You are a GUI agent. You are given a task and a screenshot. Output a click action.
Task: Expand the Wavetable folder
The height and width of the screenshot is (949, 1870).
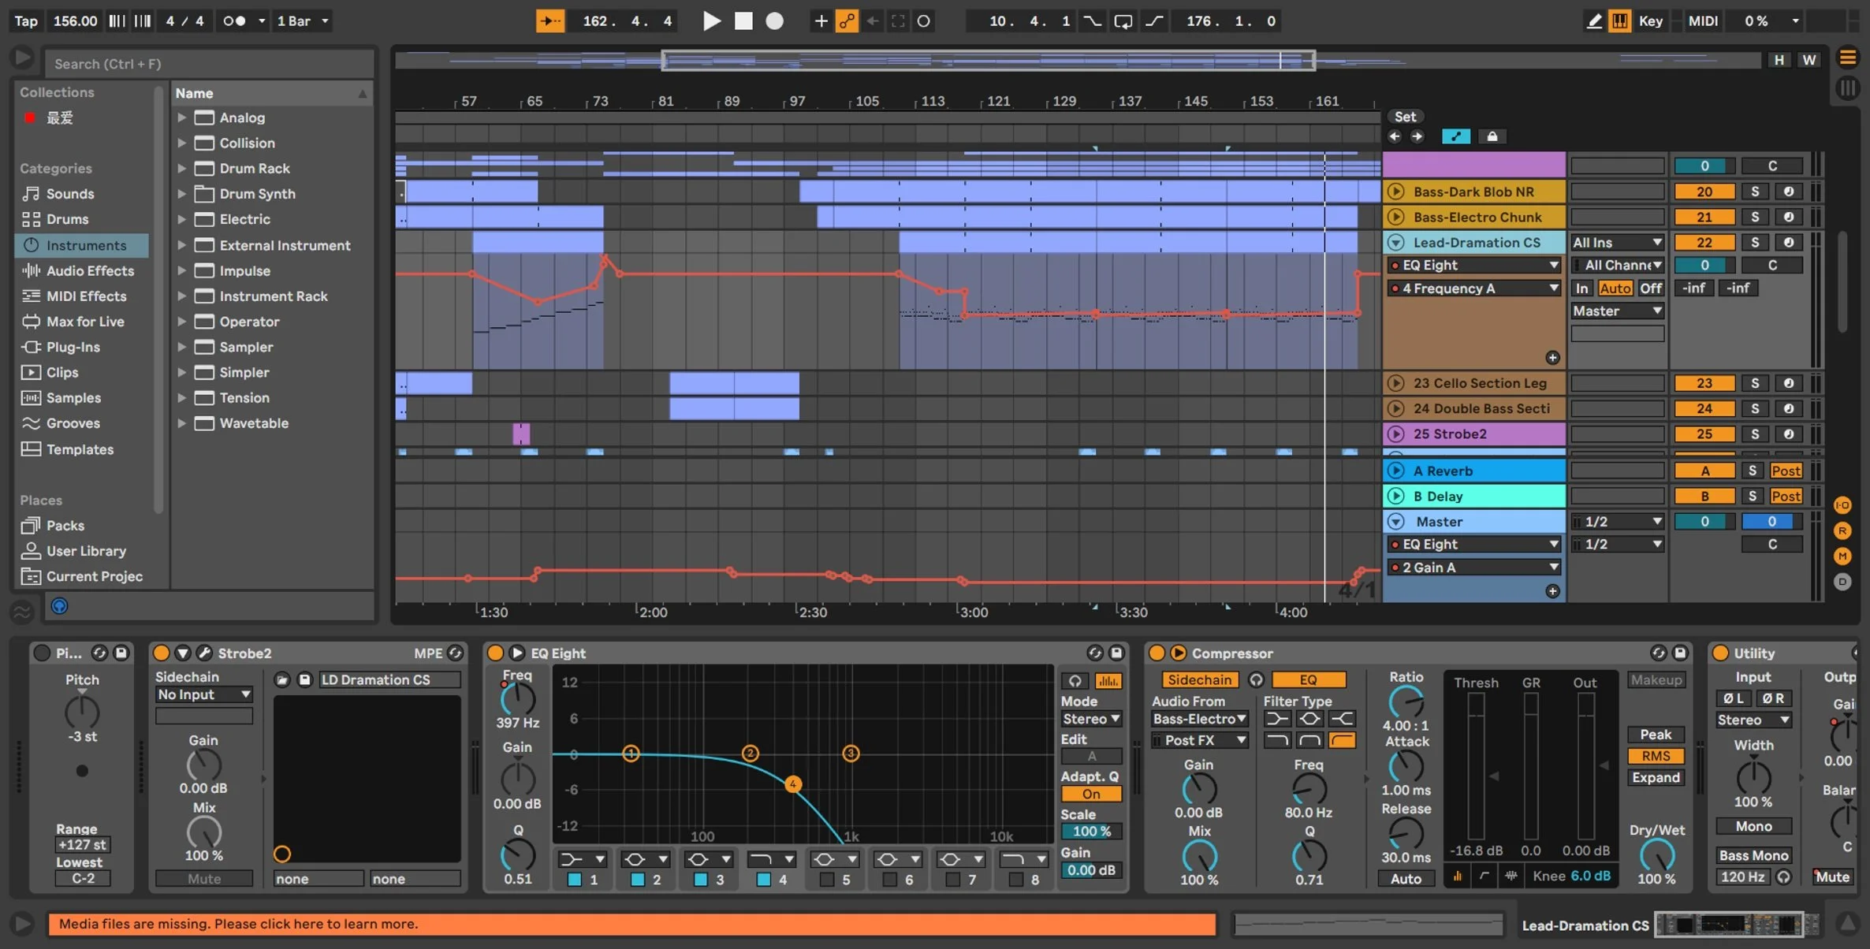pos(182,423)
